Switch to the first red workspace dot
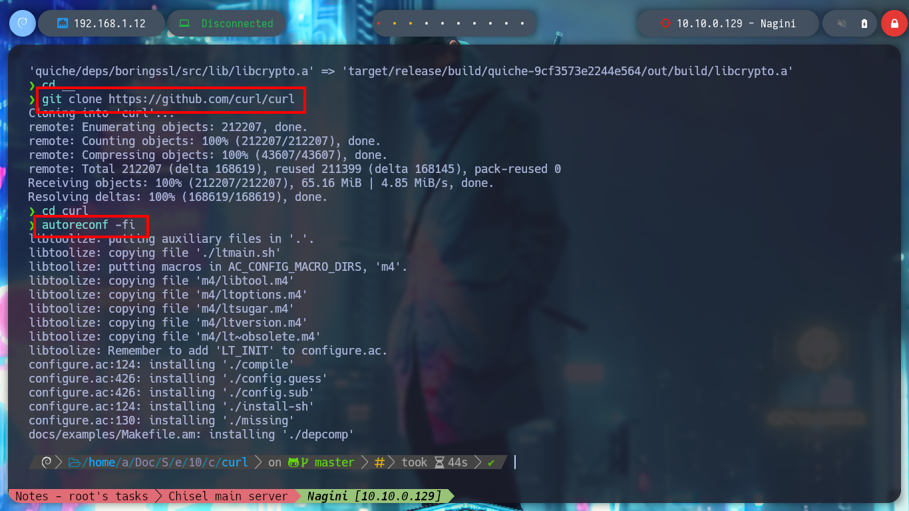 [379, 24]
